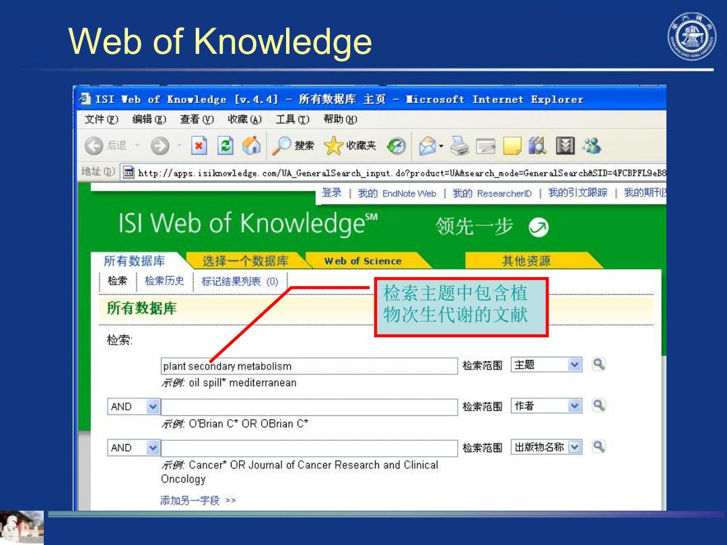Select the 检索 sub-tab
The width and height of the screenshot is (727, 545).
click(117, 281)
